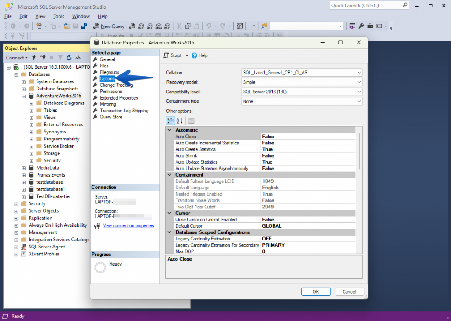The image size is (451, 321).
Task: Switch properties grid to Alphabetical sorting
Action: click(x=178, y=121)
